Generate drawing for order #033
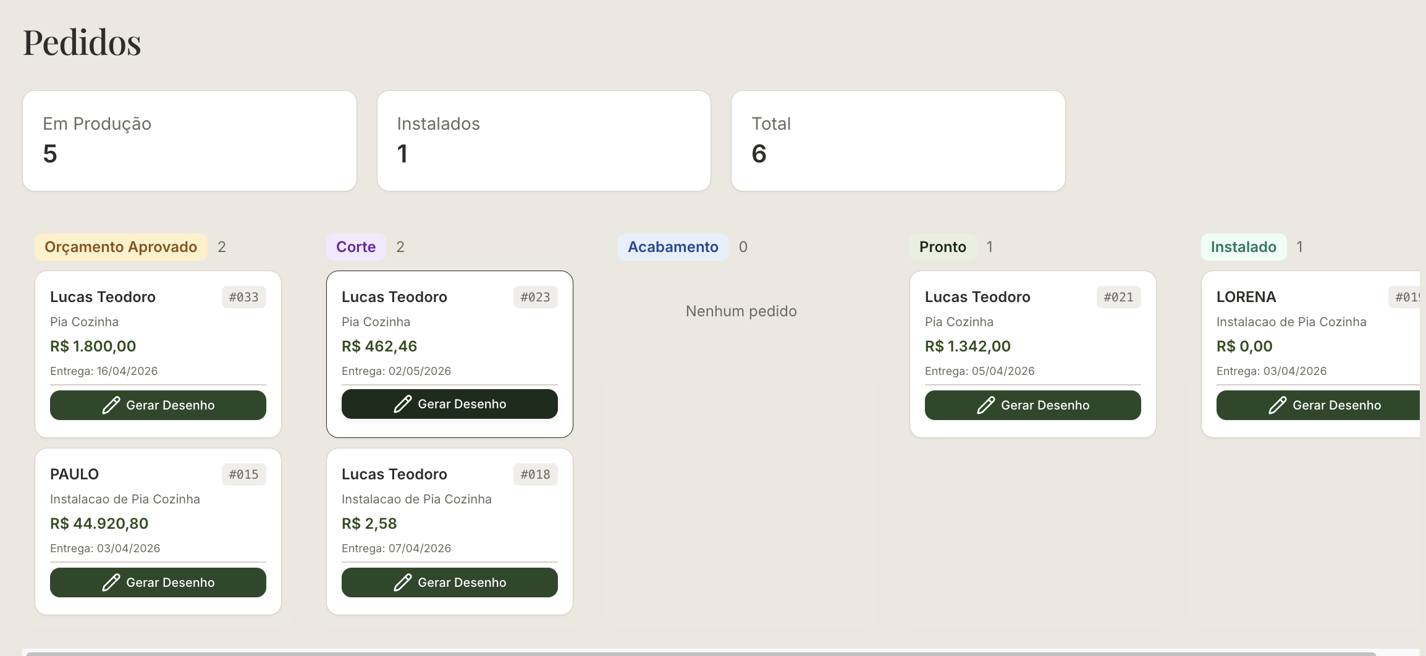This screenshot has height=656, width=1426. [x=158, y=405]
